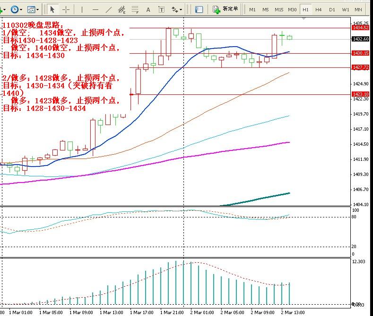Select the MN monthly timeframe button

click(x=358, y=9)
